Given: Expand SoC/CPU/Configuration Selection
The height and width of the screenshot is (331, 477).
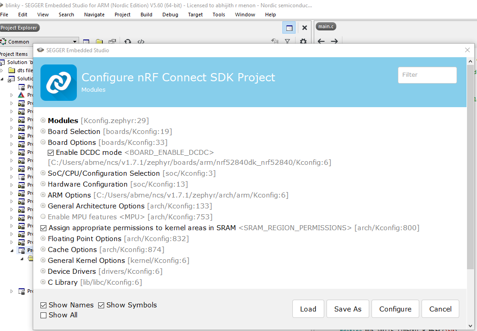Looking at the screenshot, I should (43, 173).
